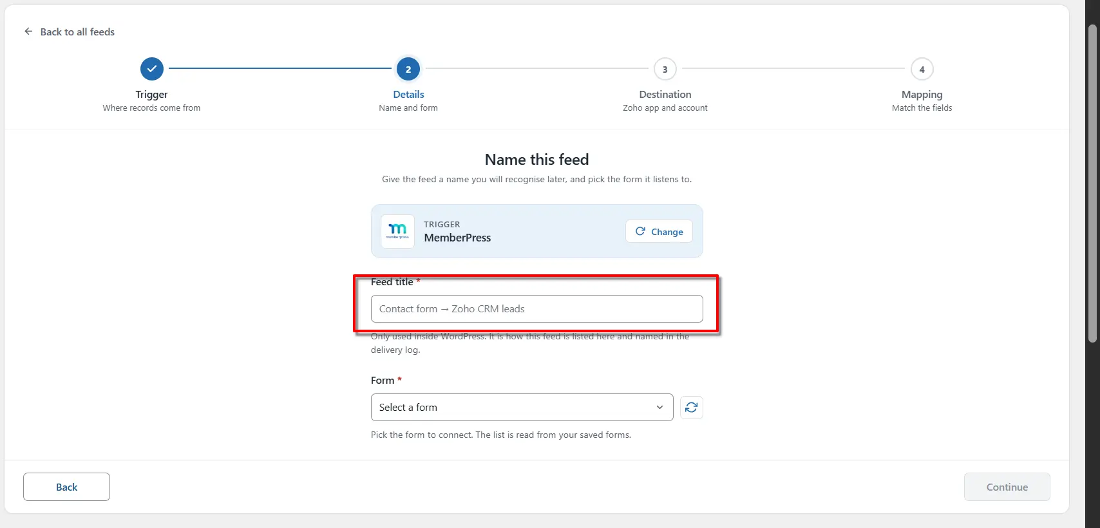This screenshot has width=1100, height=528.
Task: Click the completed Trigger step checkmark circle
Action: [152, 69]
